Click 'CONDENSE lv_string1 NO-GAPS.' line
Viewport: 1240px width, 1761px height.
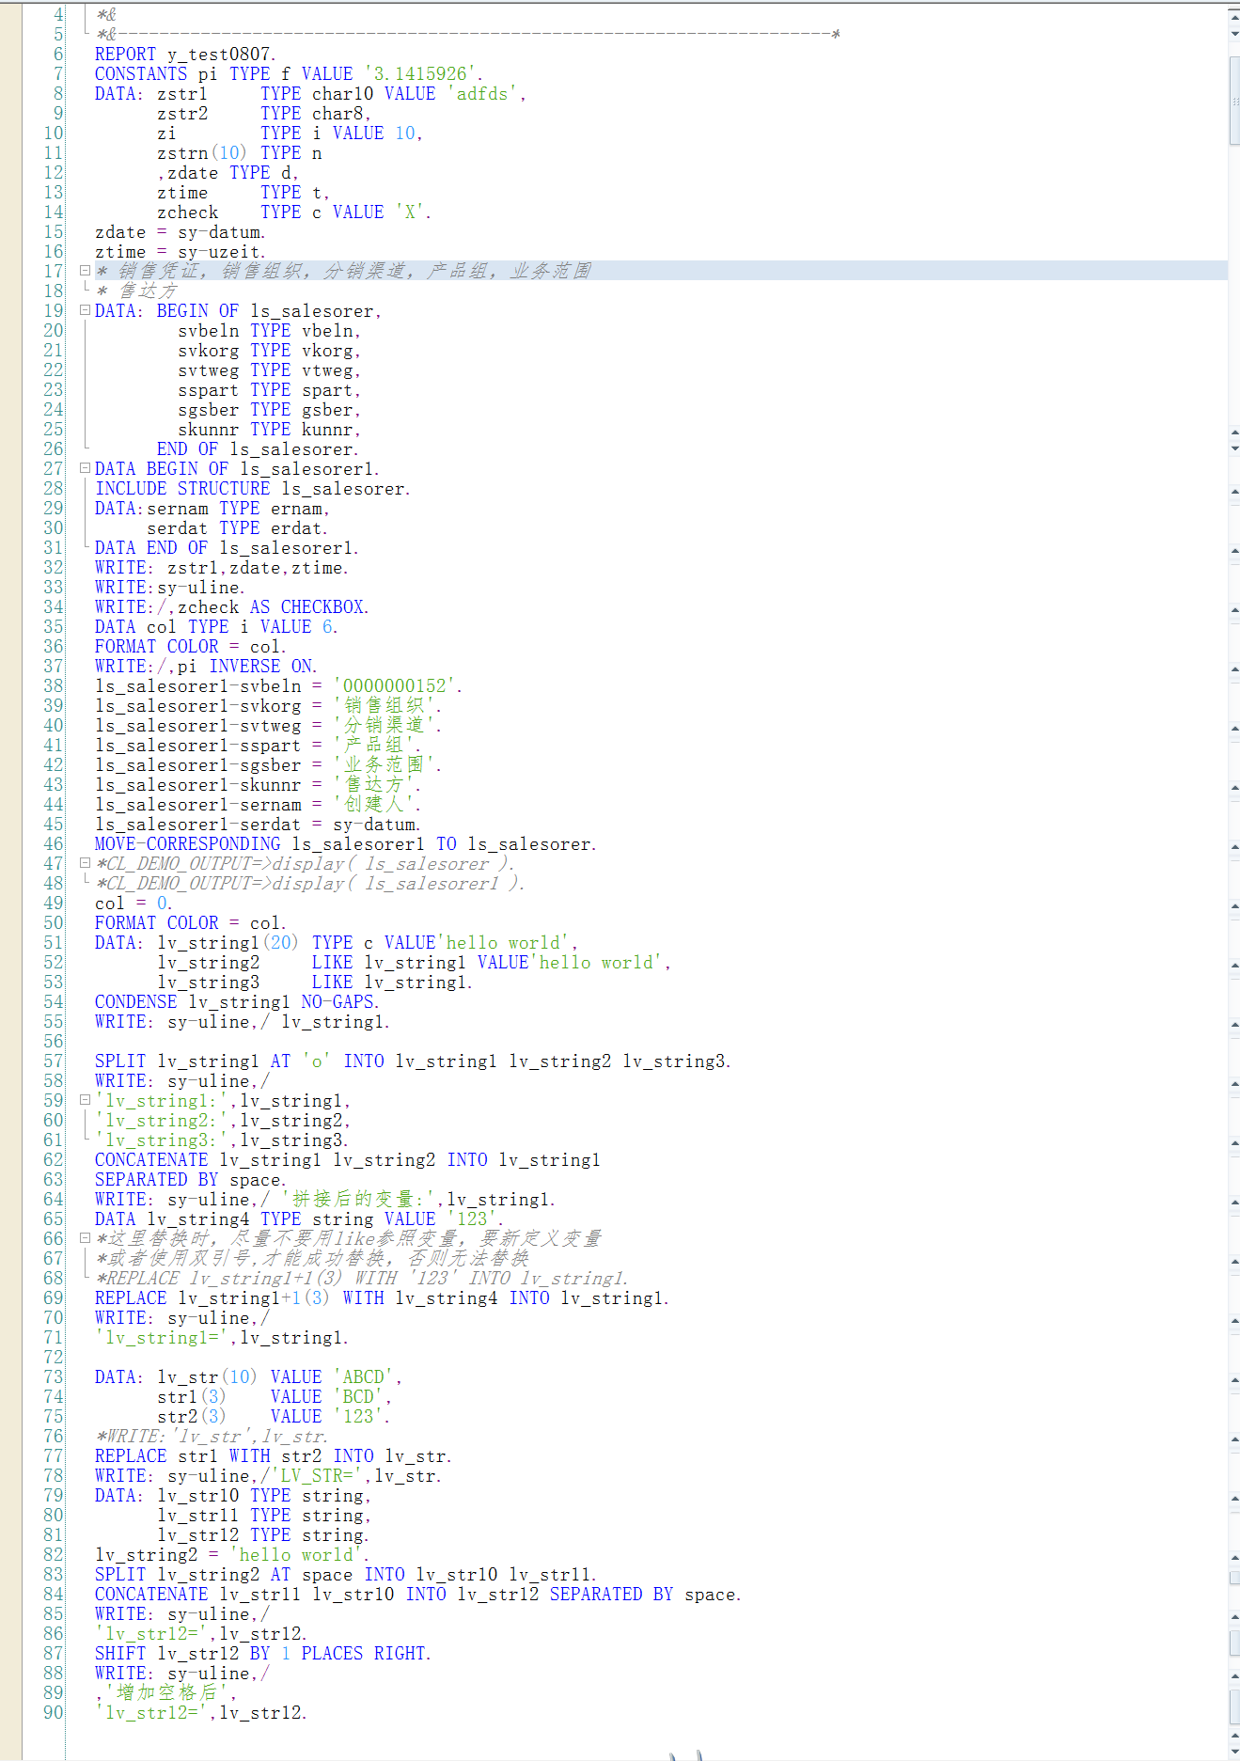coord(237,1002)
